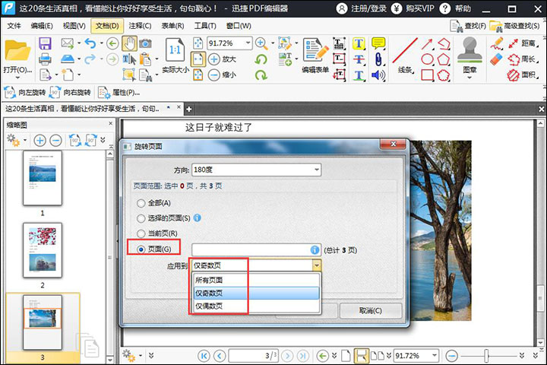Image resolution: width=547 pixels, height=365 pixels.
Task: Choose the 页面(G) radio button
Action: pos(141,249)
